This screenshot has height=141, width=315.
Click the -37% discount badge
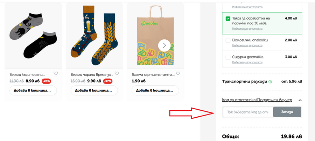pos(107,81)
